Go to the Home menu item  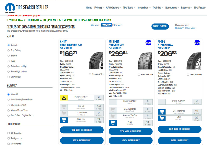89,8
